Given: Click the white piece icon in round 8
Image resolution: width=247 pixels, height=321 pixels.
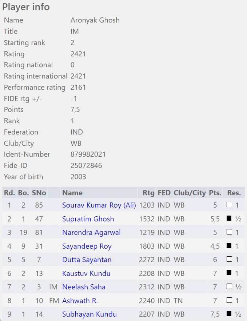Looking at the screenshot, I should pyautogui.click(x=229, y=300).
